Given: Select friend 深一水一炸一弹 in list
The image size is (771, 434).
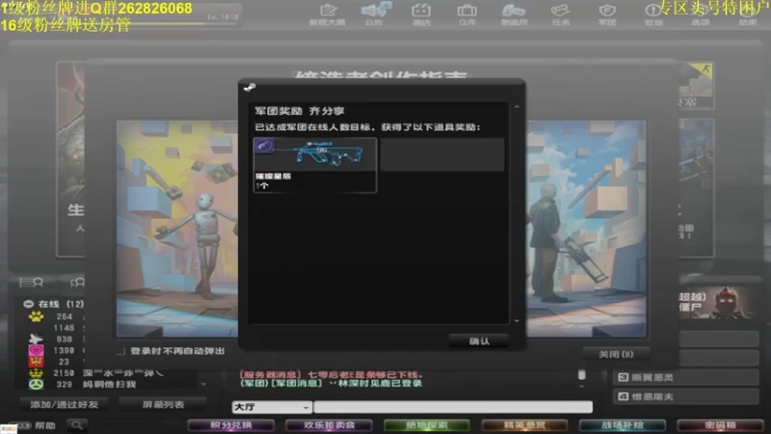Looking at the screenshot, I should click(x=123, y=373).
